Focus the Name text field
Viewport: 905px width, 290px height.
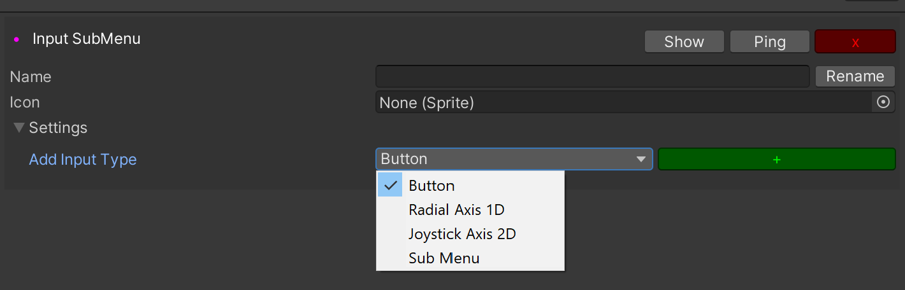pos(593,76)
